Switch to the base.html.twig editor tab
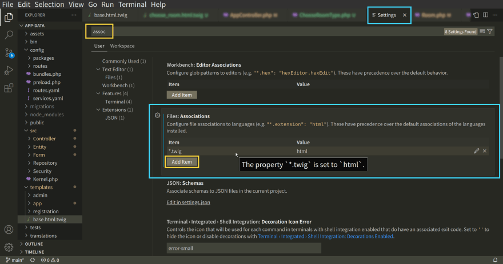Viewport: 503px width, 264px height. tap(110, 15)
